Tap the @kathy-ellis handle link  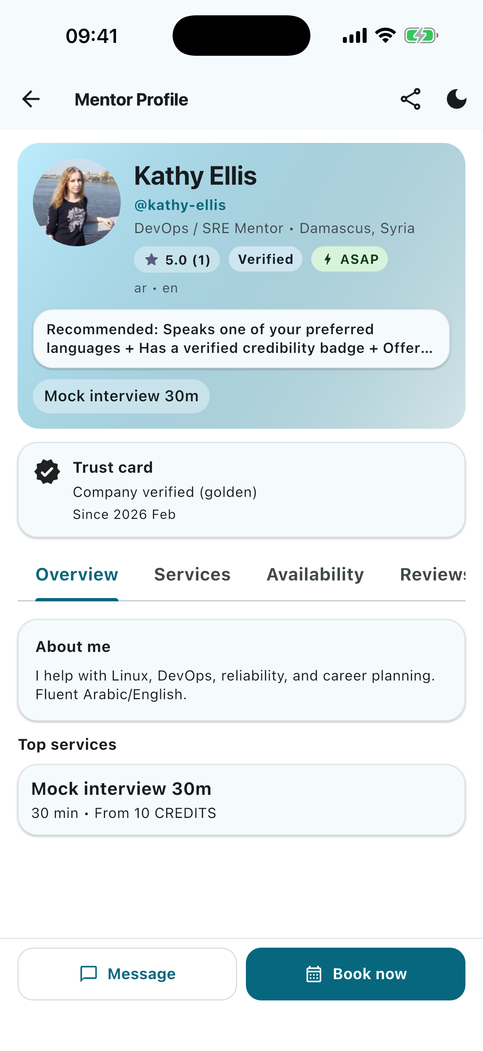[180, 205]
